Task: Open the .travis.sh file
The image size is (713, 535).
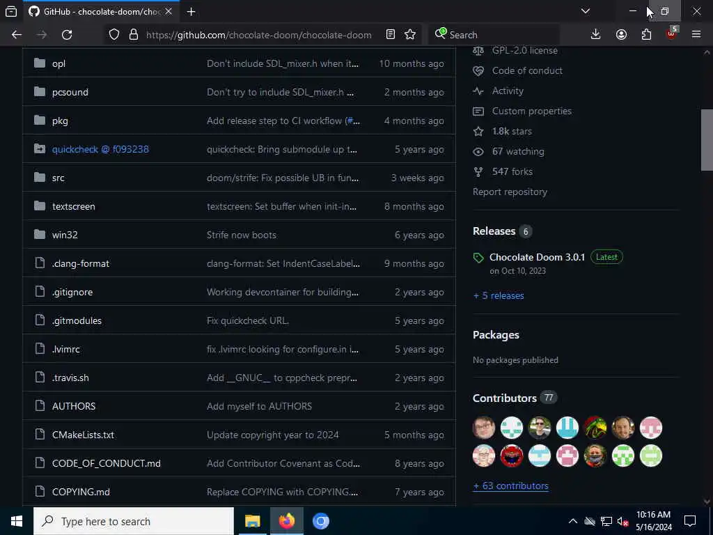Action: coord(70,378)
